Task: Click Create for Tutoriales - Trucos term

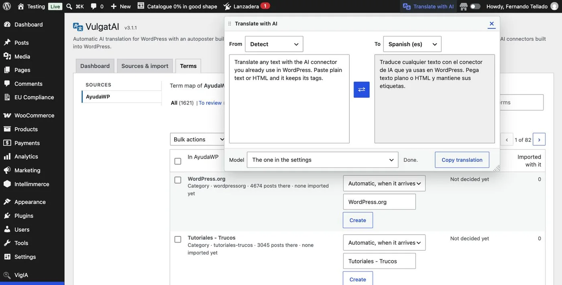Action: [x=358, y=279]
